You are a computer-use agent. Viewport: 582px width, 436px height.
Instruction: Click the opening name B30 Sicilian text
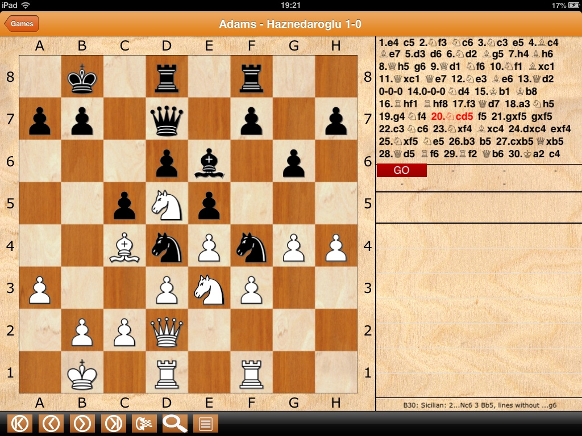[x=479, y=405]
